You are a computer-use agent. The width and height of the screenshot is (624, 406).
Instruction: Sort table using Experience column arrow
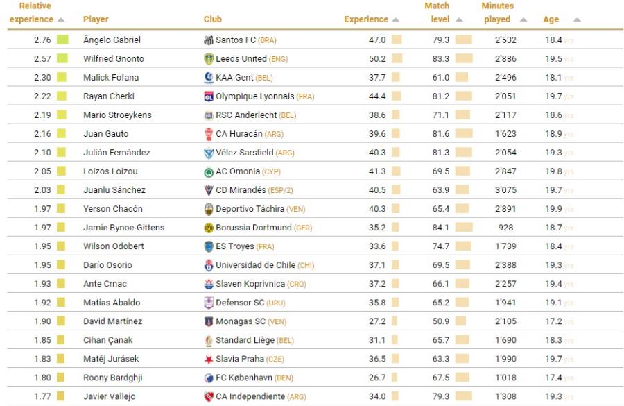(396, 19)
